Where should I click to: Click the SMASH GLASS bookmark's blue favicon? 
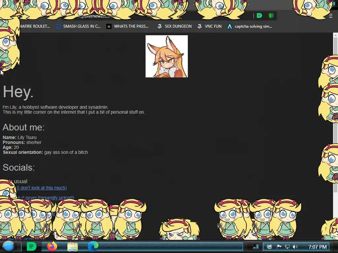tap(58, 26)
